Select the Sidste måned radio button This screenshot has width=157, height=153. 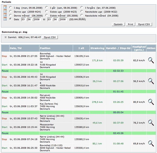point(46,15)
